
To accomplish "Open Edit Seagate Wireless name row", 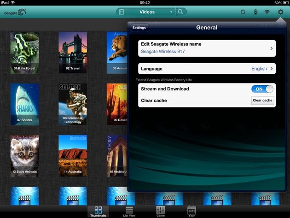I will coord(207,48).
